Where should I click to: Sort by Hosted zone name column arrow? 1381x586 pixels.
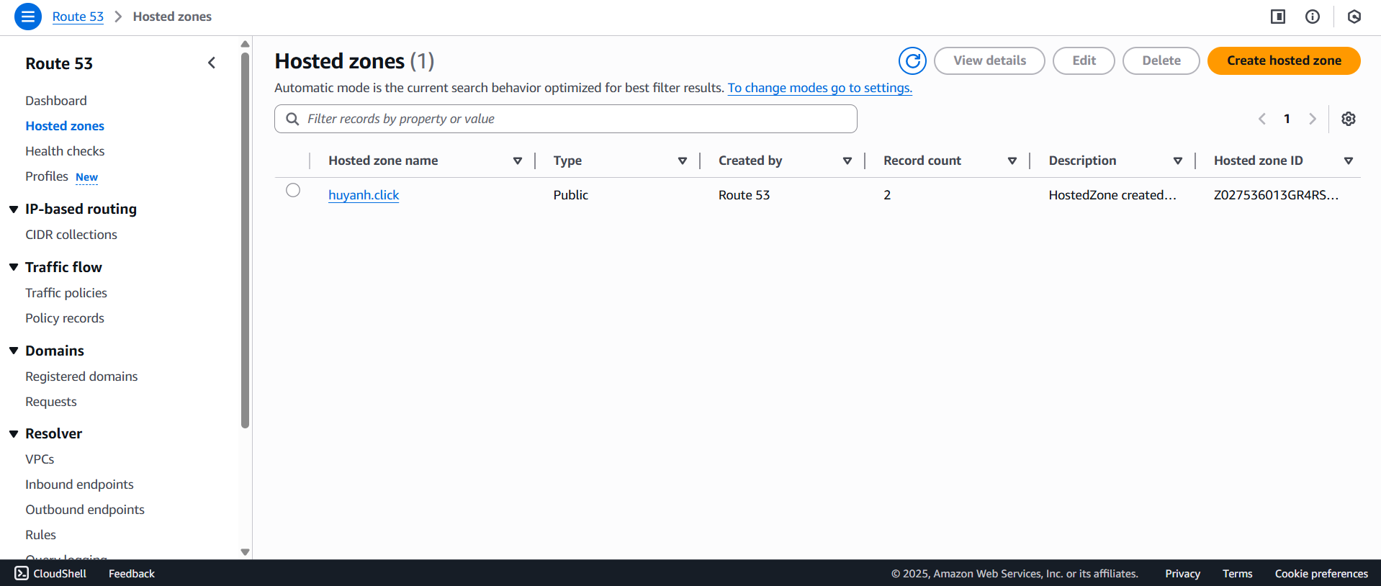[x=517, y=161]
